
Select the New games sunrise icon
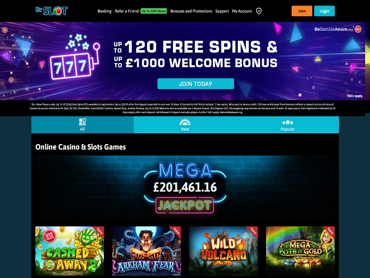185,122
